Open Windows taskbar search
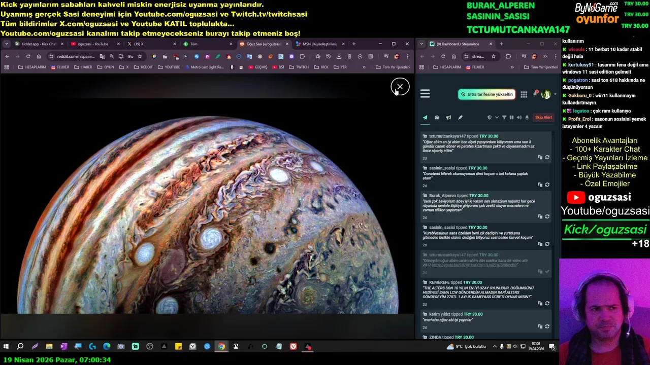Screen dimensions: 650x365 pyautogui.click(x=20, y=347)
